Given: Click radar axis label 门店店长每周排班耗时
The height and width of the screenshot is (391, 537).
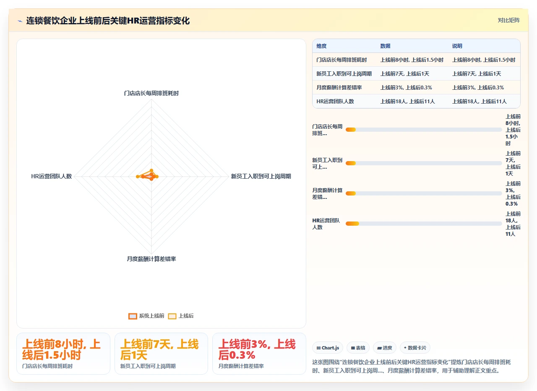Looking at the screenshot, I should [x=151, y=94].
